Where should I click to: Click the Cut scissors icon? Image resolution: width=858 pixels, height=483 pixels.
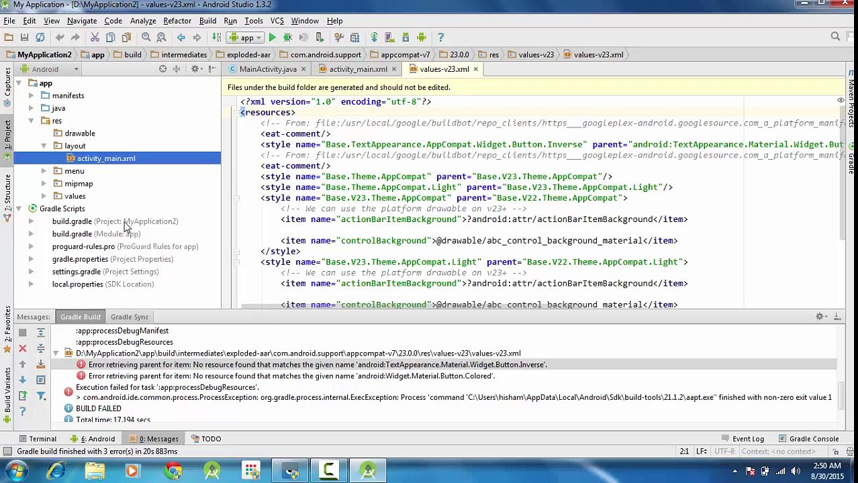(x=95, y=38)
